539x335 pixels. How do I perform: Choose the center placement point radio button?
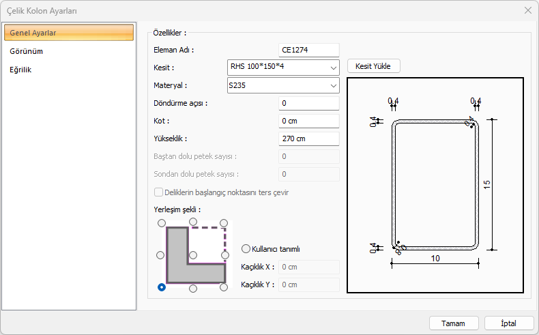(193, 255)
